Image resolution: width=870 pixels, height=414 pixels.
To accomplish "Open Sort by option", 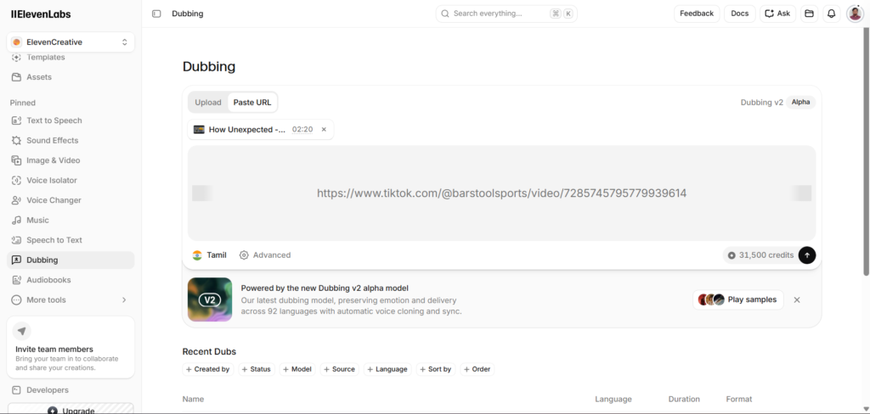I will 436,369.
